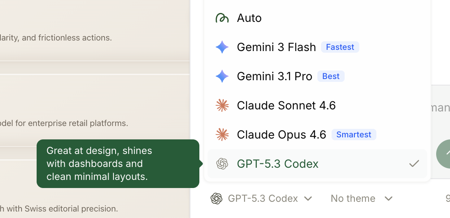
Task: Choose Claude Sonnet 4.6 from list
Action: tap(286, 105)
